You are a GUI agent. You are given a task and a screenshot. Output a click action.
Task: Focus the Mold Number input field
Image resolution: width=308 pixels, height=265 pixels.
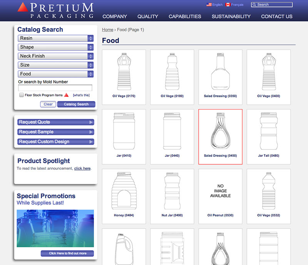tap(55, 88)
